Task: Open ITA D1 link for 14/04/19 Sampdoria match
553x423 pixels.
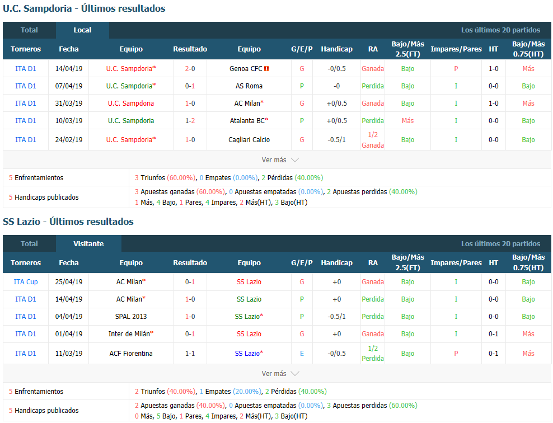Action: tap(25, 69)
